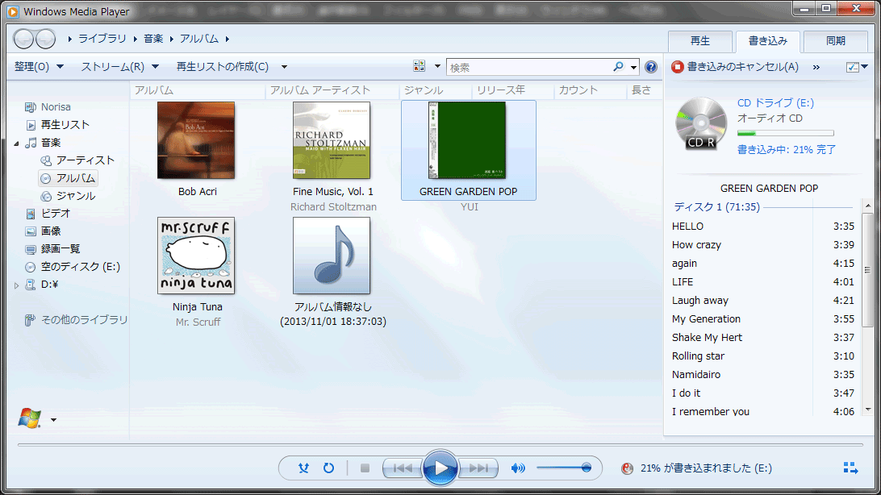This screenshot has height=495, width=881.
Task: Mute the volume speaker icon
Action: tap(518, 468)
